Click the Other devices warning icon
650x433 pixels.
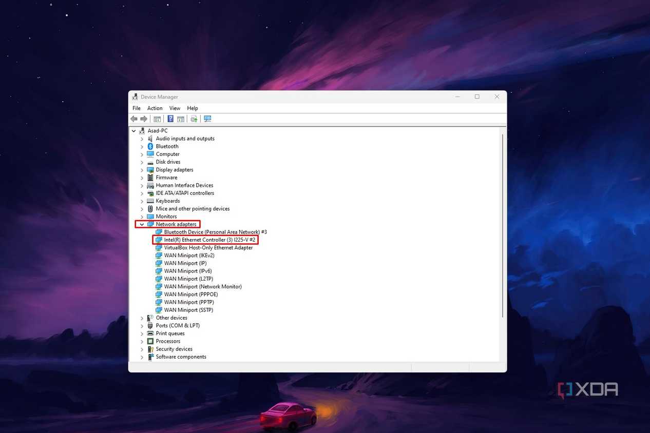click(x=150, y=318)
